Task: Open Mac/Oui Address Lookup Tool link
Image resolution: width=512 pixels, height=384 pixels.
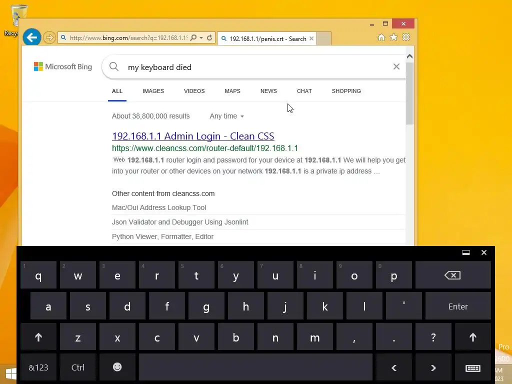Action: [159, 207]
